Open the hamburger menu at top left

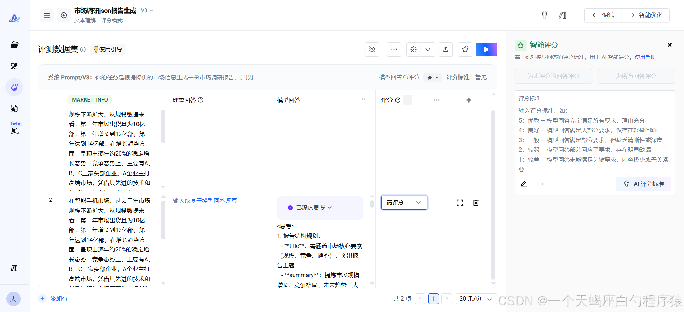pyautogui.click(x=47, y=15)
